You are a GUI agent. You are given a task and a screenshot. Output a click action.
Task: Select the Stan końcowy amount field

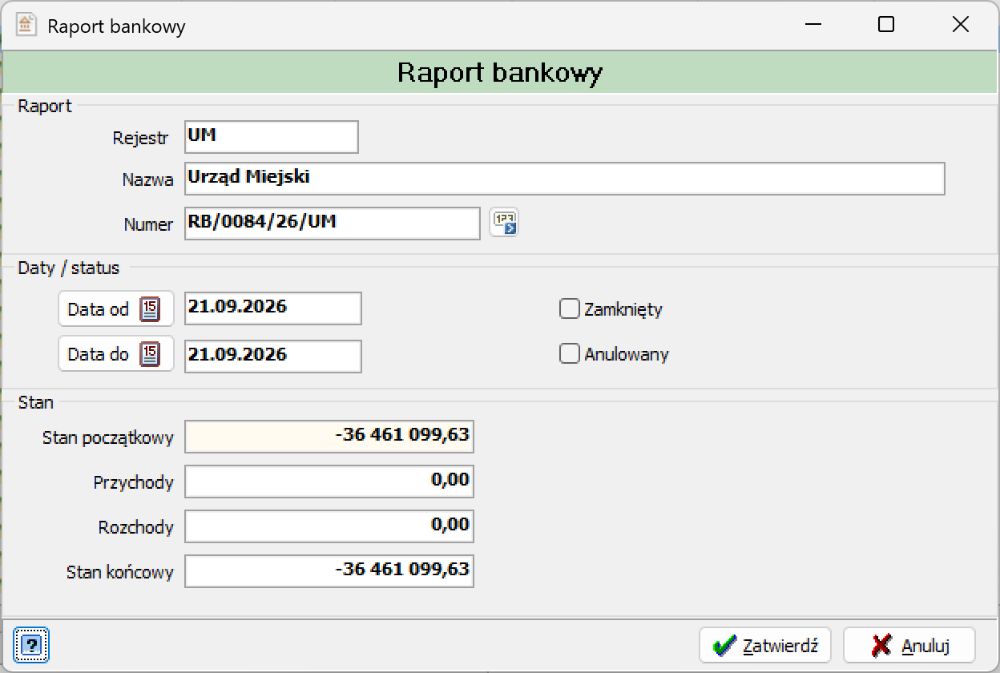[329, 571]
